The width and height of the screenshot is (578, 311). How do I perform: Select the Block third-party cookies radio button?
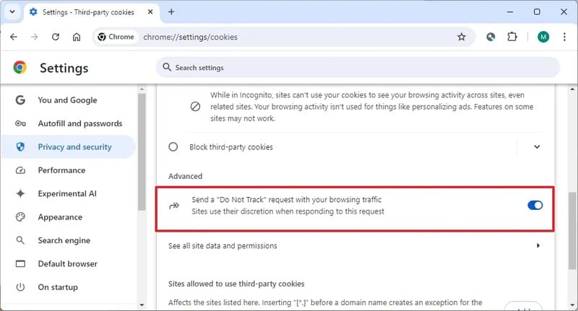click(173, 147)
